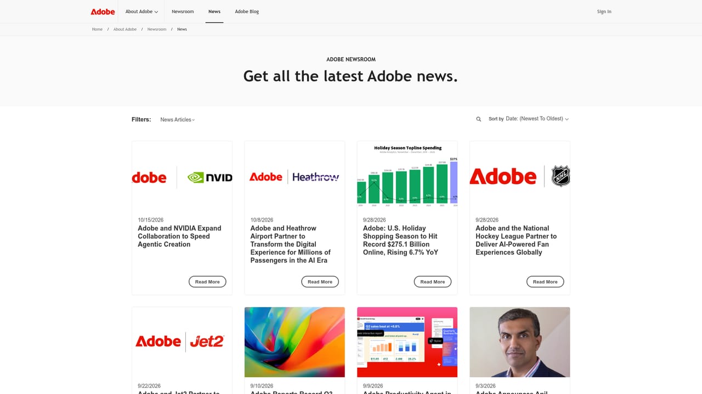The image size is (702, 394).
Task: Open the search magnifier icon
Action: (x=479, y=119)
